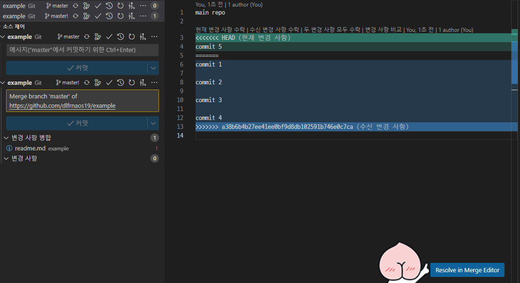520x283 pixels.
Task: Sync icon in example master section above empty message box
Action: point(87,37)
